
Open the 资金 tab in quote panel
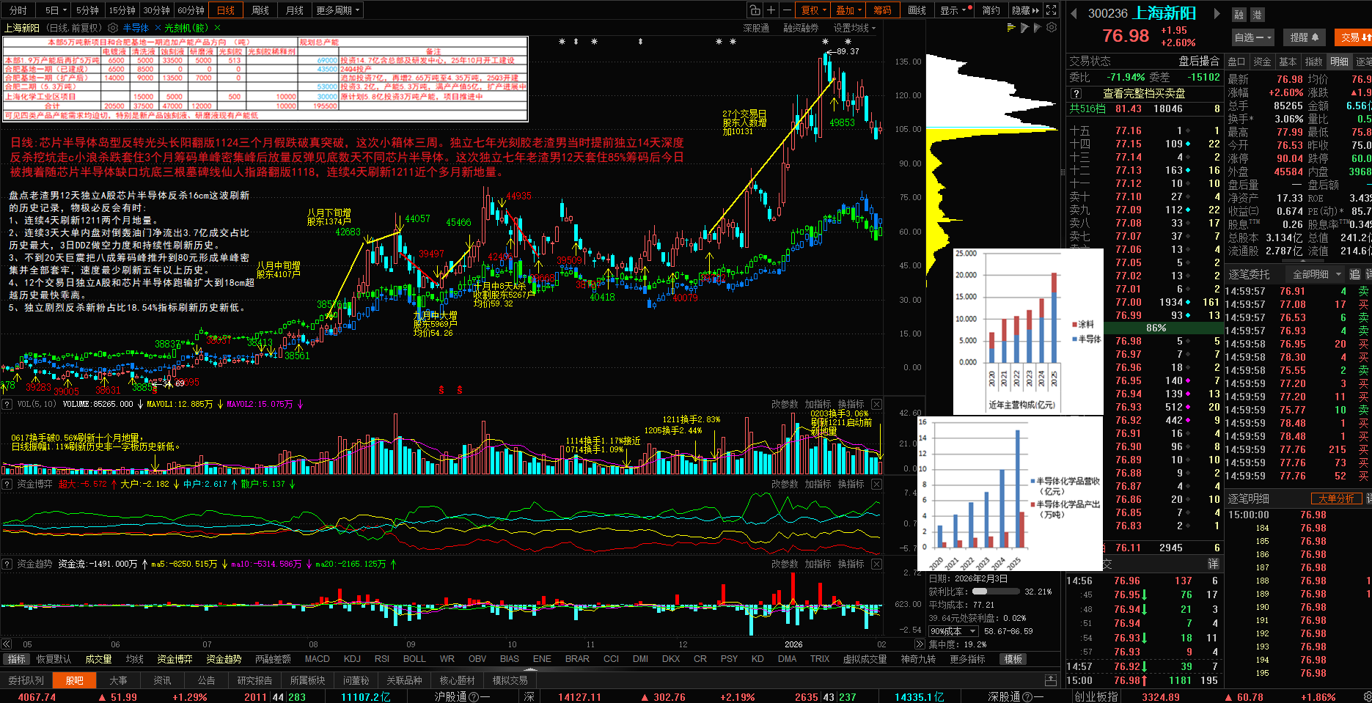click(1262, 62)
